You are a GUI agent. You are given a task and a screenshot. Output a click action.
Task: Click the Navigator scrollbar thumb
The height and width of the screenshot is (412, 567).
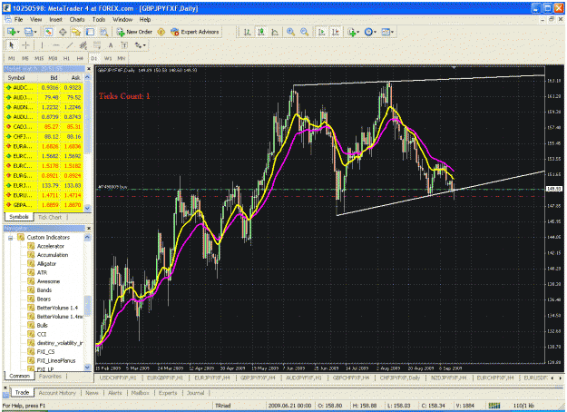point(87,306)
